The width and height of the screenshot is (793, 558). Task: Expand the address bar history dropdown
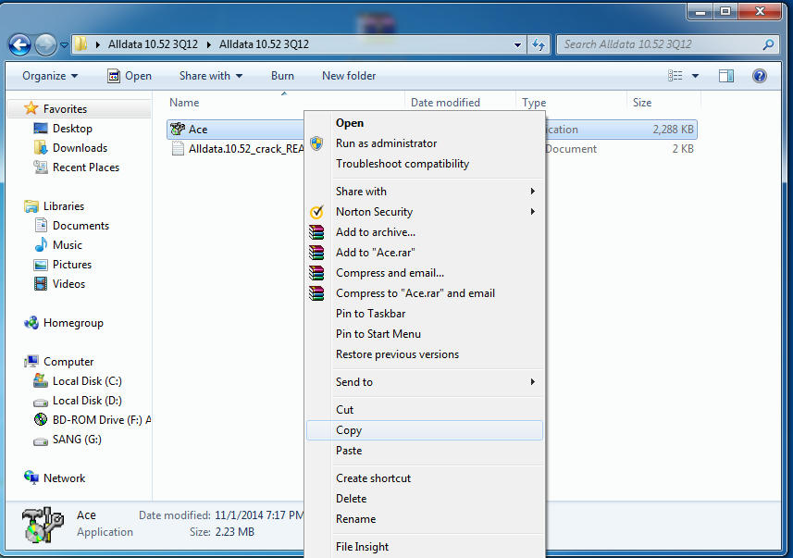pos(517,44)
